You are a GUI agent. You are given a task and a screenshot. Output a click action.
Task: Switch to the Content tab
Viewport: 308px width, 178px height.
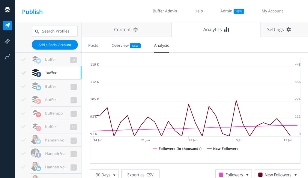(x=126, y=30)
